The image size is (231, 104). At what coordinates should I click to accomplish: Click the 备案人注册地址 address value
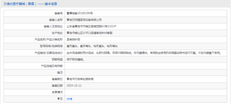tap(91, 26)
